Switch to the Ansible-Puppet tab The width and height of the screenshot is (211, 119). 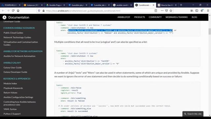click(x=55, y=5)
